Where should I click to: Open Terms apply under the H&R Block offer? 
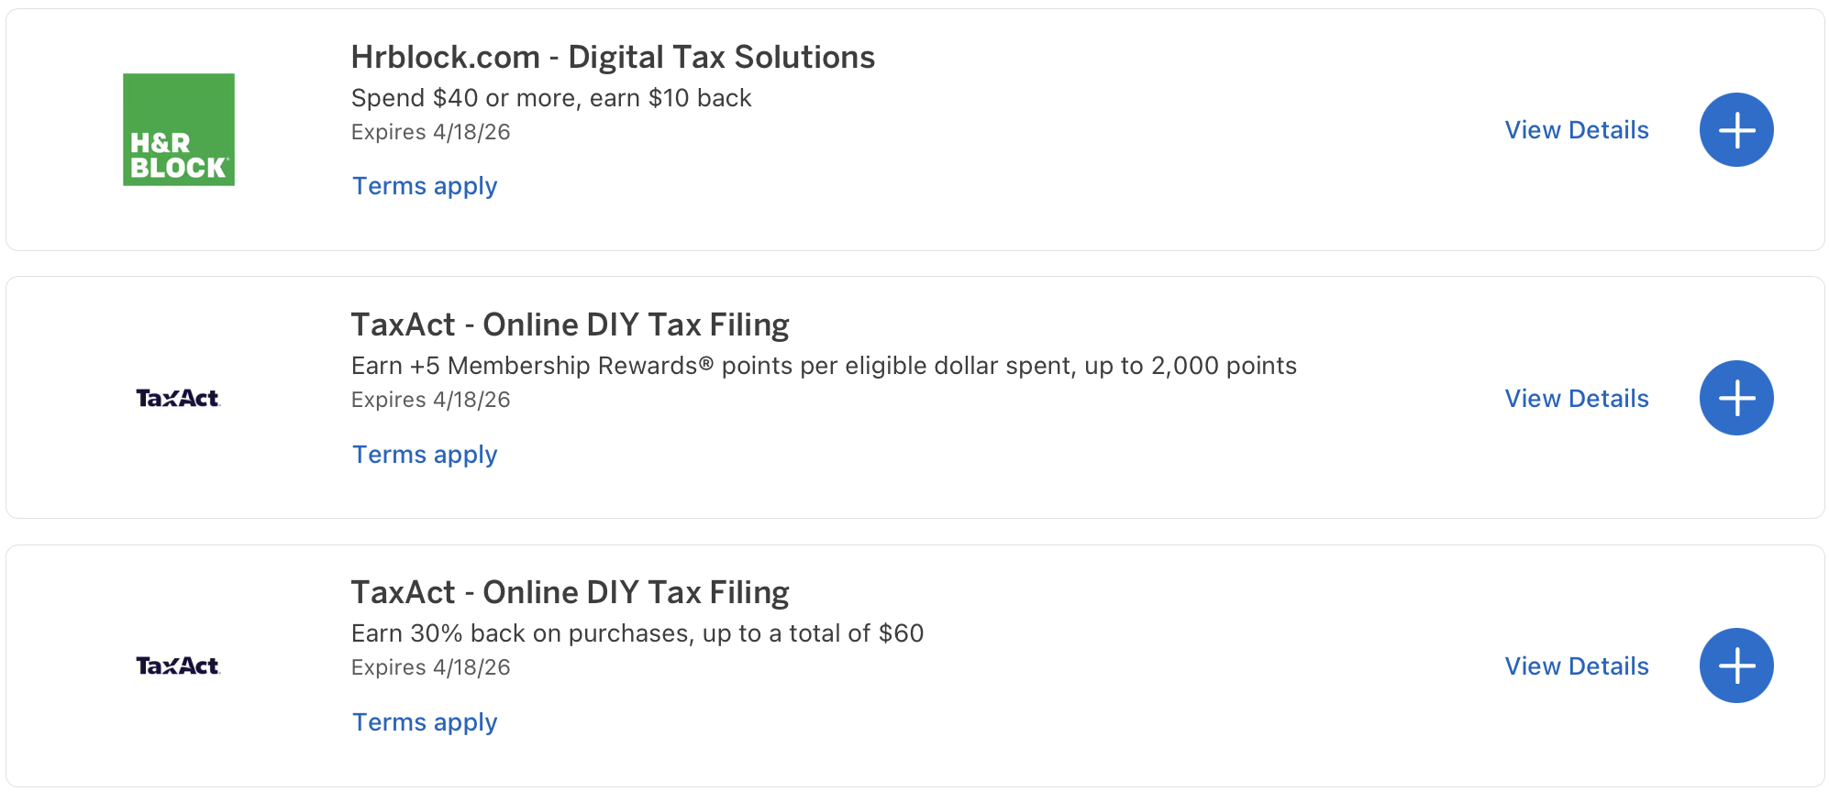point(424,186)
